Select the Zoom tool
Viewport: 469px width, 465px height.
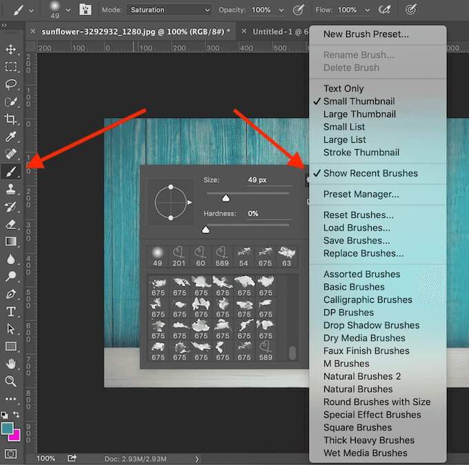click(x=11, y=381)
